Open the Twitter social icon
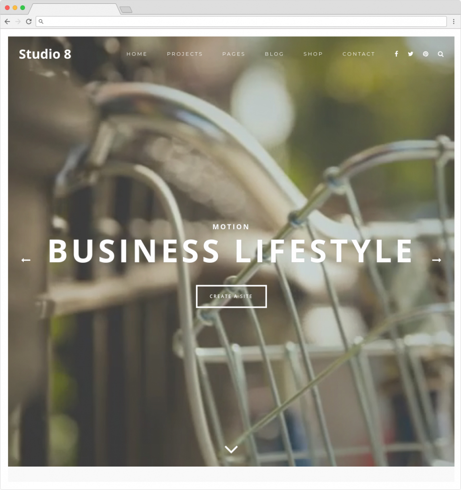The width and height of the screenshot is (461, 490). tap(410, 54)
